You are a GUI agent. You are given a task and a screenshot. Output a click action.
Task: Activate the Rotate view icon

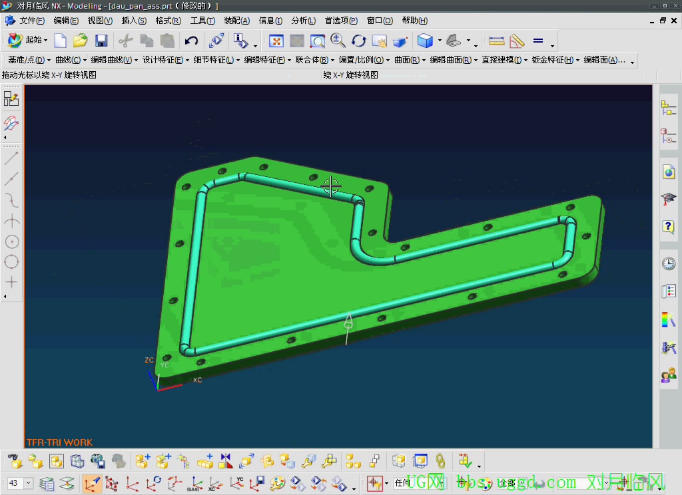coord(359,41)
